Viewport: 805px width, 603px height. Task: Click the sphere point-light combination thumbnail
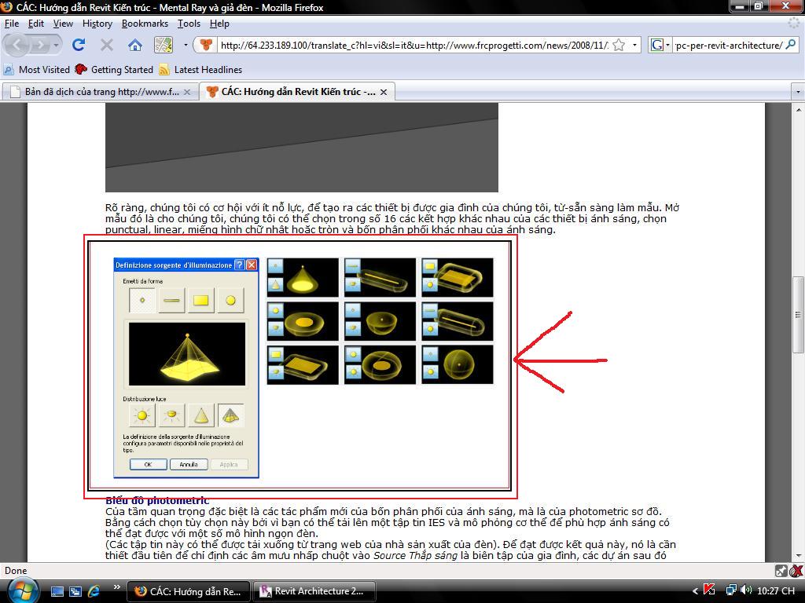coord(458,364)
